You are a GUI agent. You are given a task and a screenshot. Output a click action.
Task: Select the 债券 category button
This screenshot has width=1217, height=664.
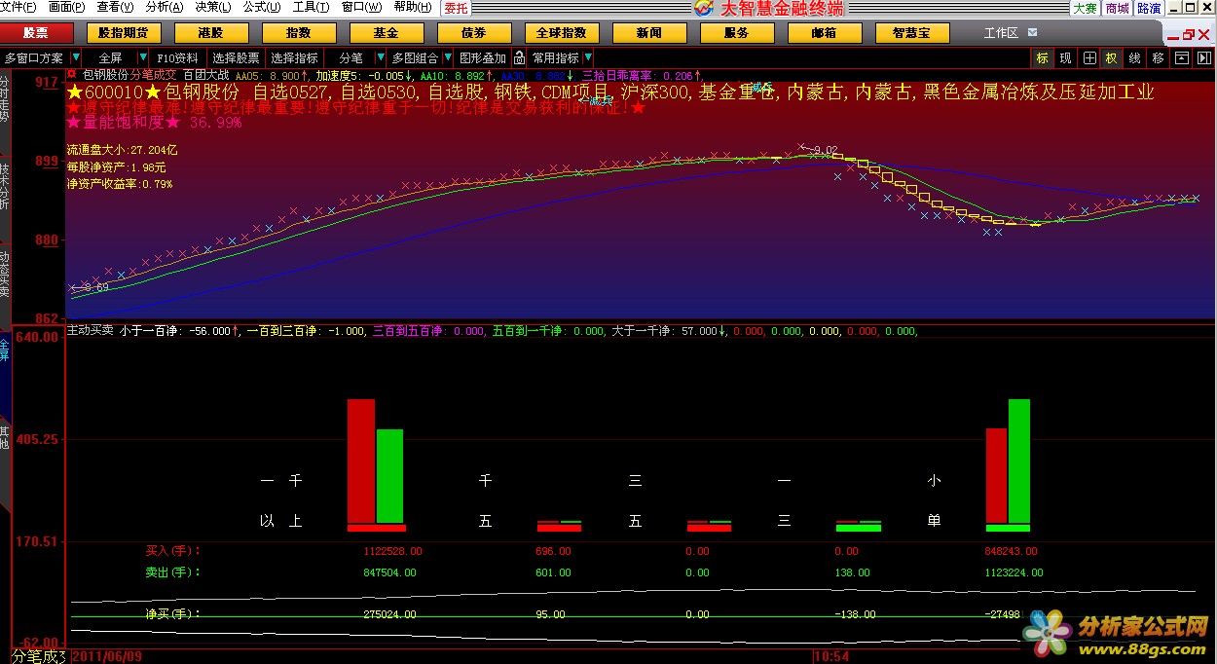click(x=473, y=32)
